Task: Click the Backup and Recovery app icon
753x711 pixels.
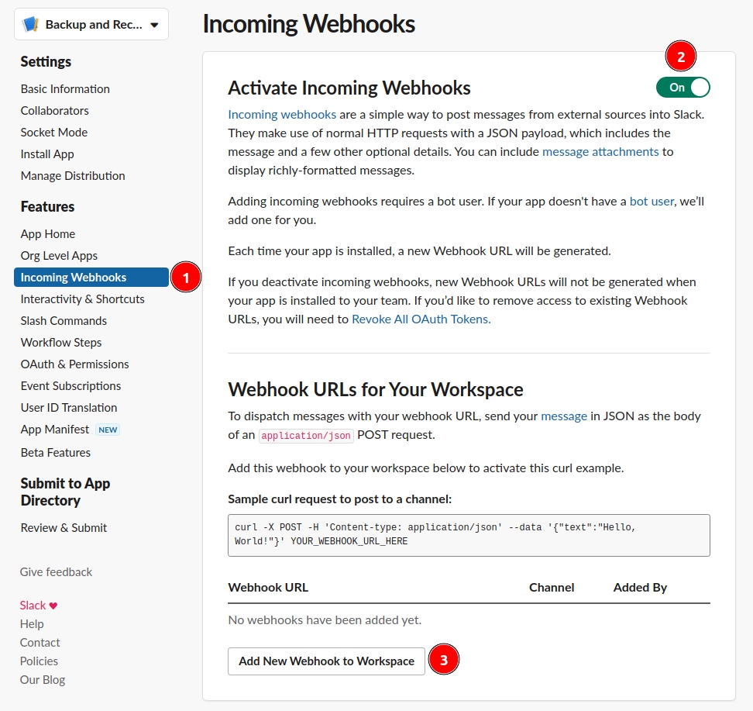Action: [31, 25]
